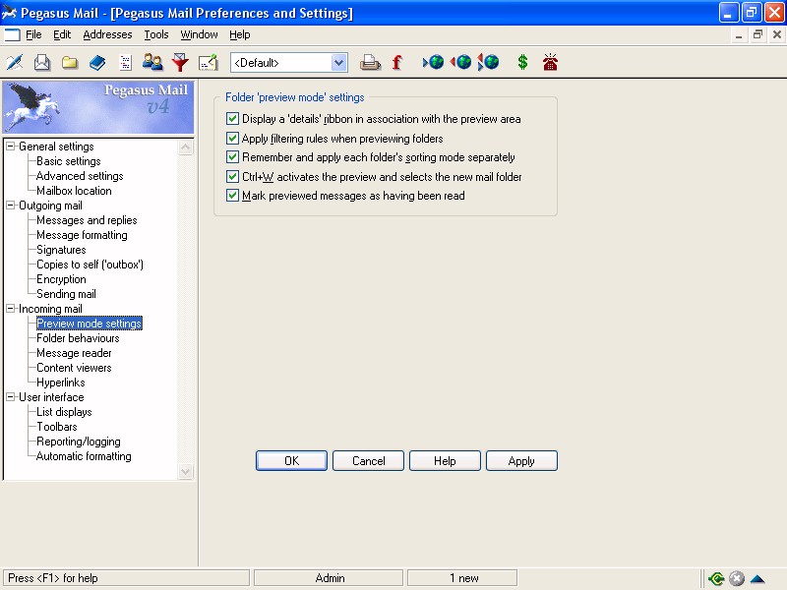The height and width of the screenshot is (590, 787).
Task: Select Sending mail in the tree
Action: (x=66, y=294)
